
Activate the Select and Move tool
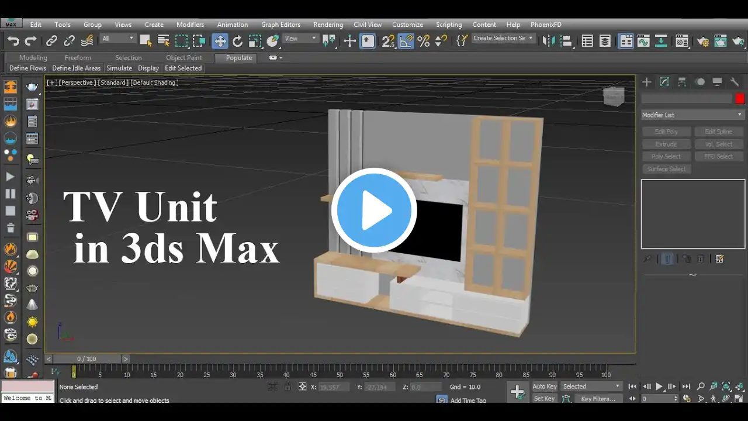pyautogui.click(x=220, y=41)
